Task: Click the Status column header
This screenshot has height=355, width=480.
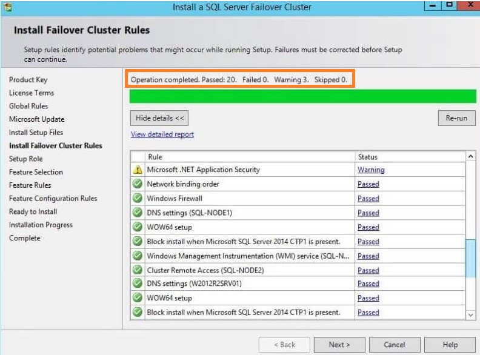Action: (x=410, y=157)
